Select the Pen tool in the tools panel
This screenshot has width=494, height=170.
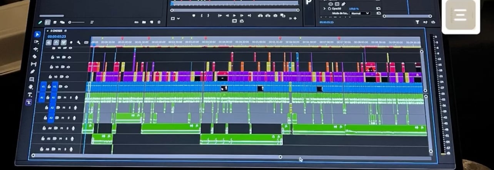[33, 71]
